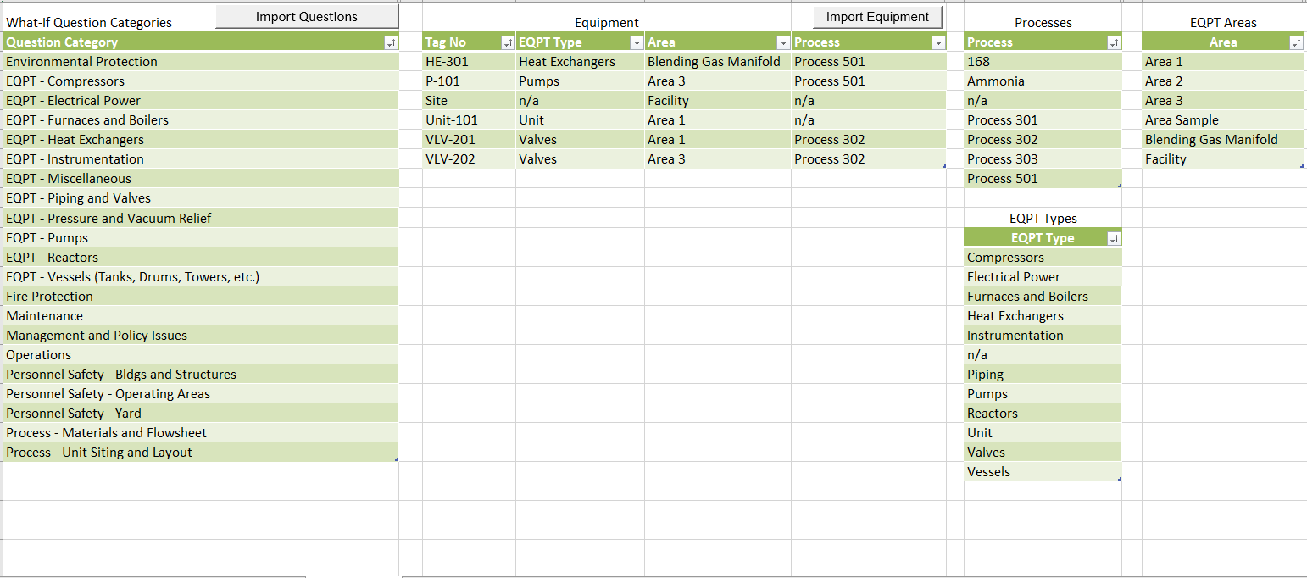1307x578 pixels.
Task: Open the Tag No column filter dropdown
Action: coord(508,42)
